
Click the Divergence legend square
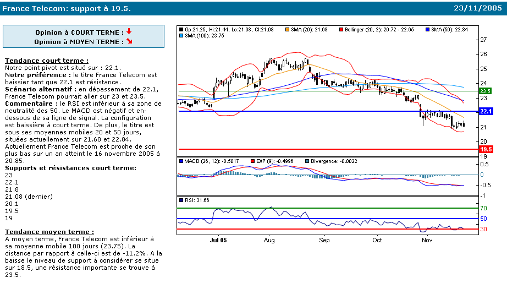(x=307, y=161)
